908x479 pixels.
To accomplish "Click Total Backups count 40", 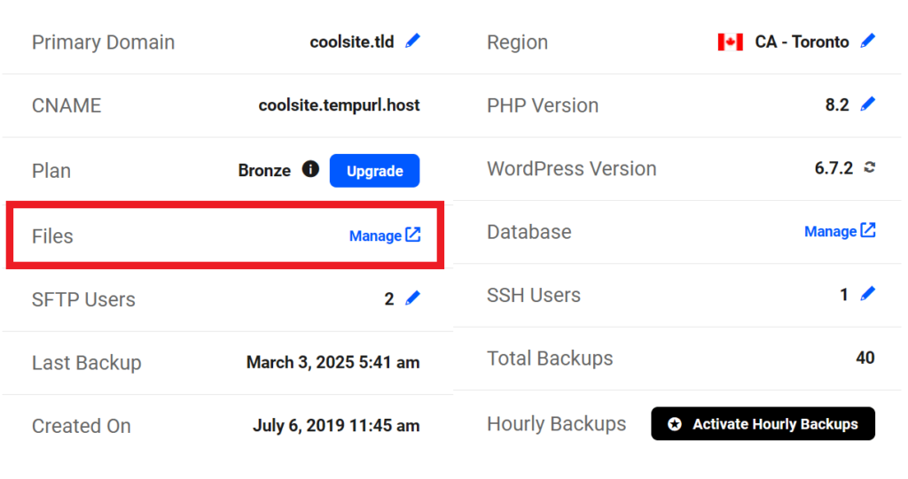I will [x=865, y=358].
